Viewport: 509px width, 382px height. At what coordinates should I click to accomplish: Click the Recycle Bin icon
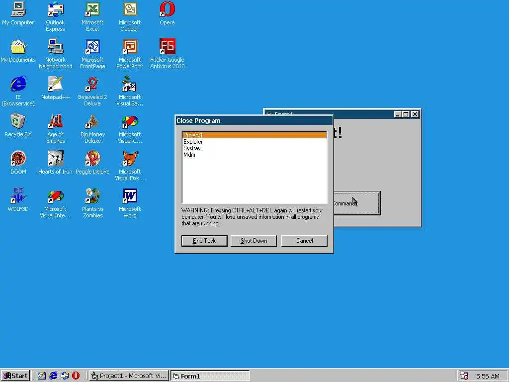pos(18,125)
